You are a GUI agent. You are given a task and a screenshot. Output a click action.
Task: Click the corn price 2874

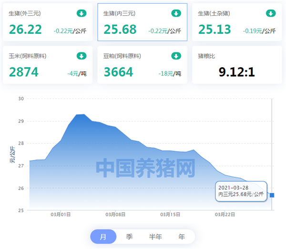coord(24,72)
